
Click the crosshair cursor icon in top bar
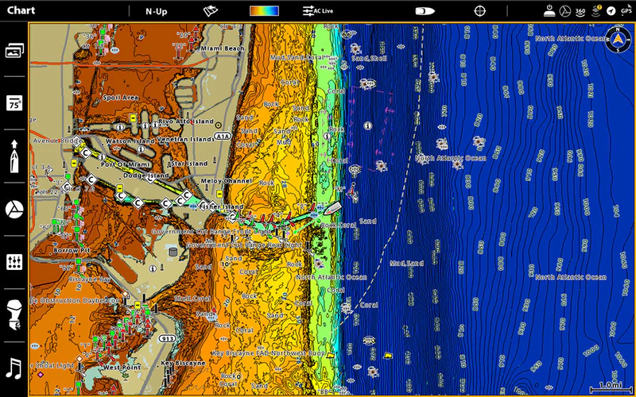pos(480,11)
